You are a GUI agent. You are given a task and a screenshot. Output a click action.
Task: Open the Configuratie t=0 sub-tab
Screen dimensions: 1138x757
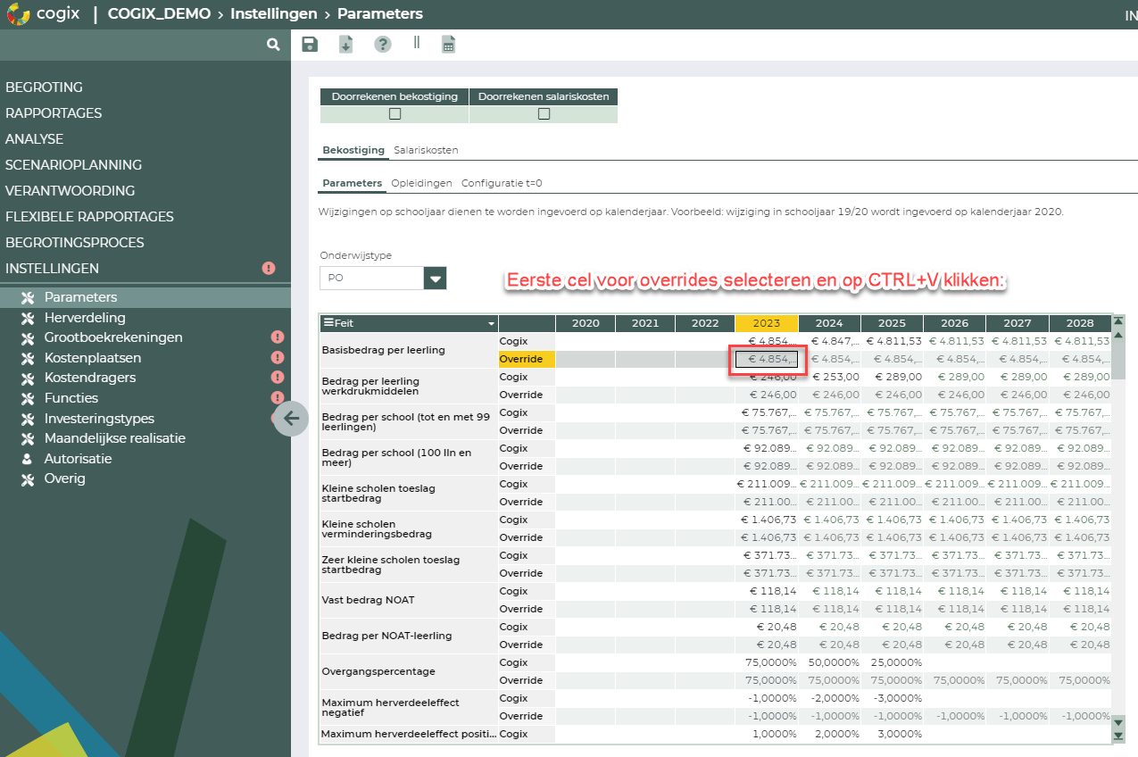click(x=502, y=183)
